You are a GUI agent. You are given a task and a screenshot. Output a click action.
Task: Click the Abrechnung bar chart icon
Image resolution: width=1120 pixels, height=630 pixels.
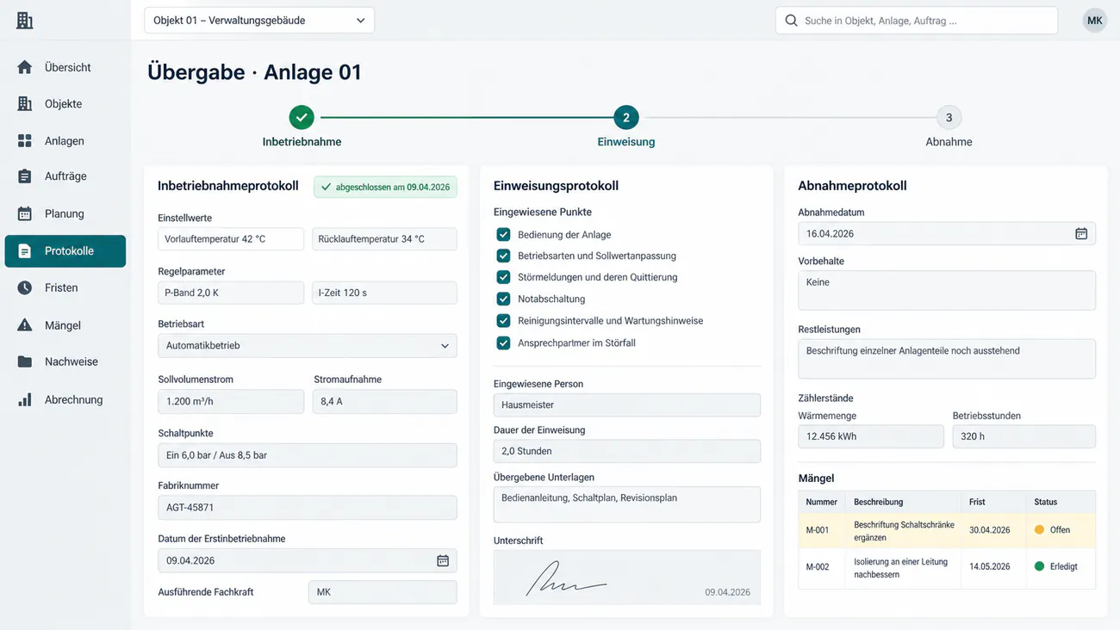[25, 399]
